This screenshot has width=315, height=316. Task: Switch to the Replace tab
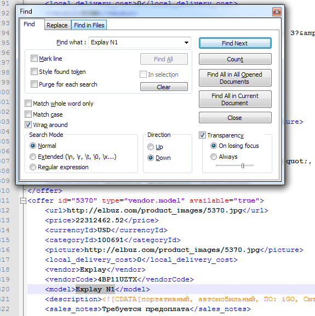click(x=57, y=25)
